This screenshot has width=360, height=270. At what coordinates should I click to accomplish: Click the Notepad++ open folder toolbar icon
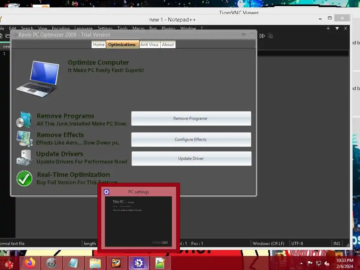coord(8,36)
